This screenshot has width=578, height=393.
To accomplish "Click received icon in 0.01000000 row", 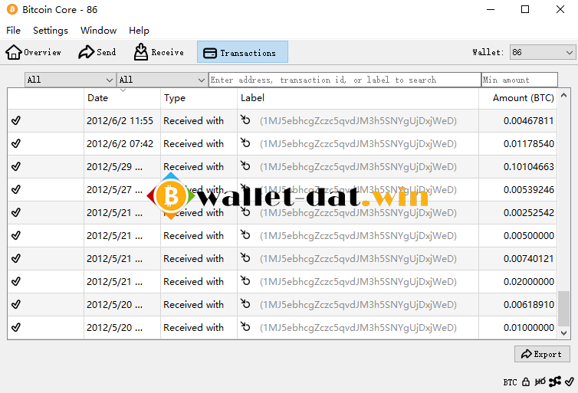I will [245, 326].
